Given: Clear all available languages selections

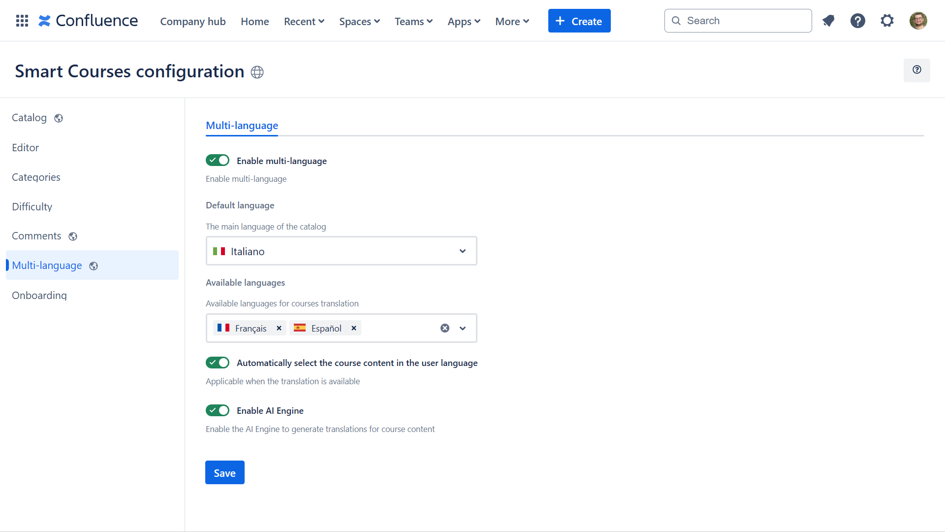Looking at the screenshot, I should click(445, 328).
